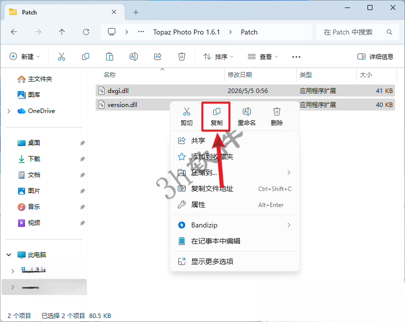Close the Patch tab
405x322 pixels.
point(114,12)
